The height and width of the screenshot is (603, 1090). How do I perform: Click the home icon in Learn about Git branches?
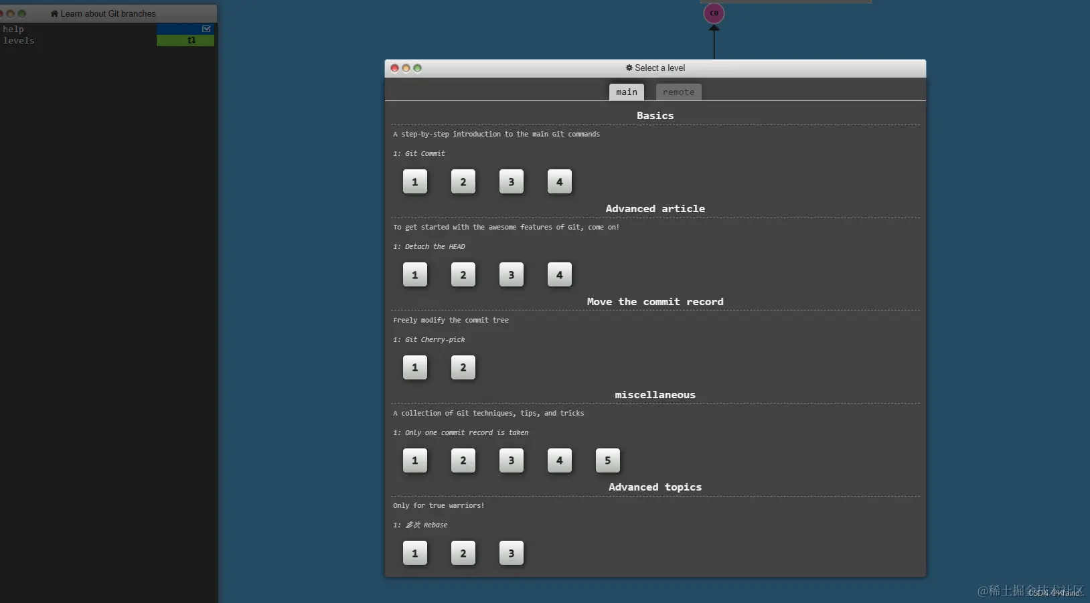(54, 13)
